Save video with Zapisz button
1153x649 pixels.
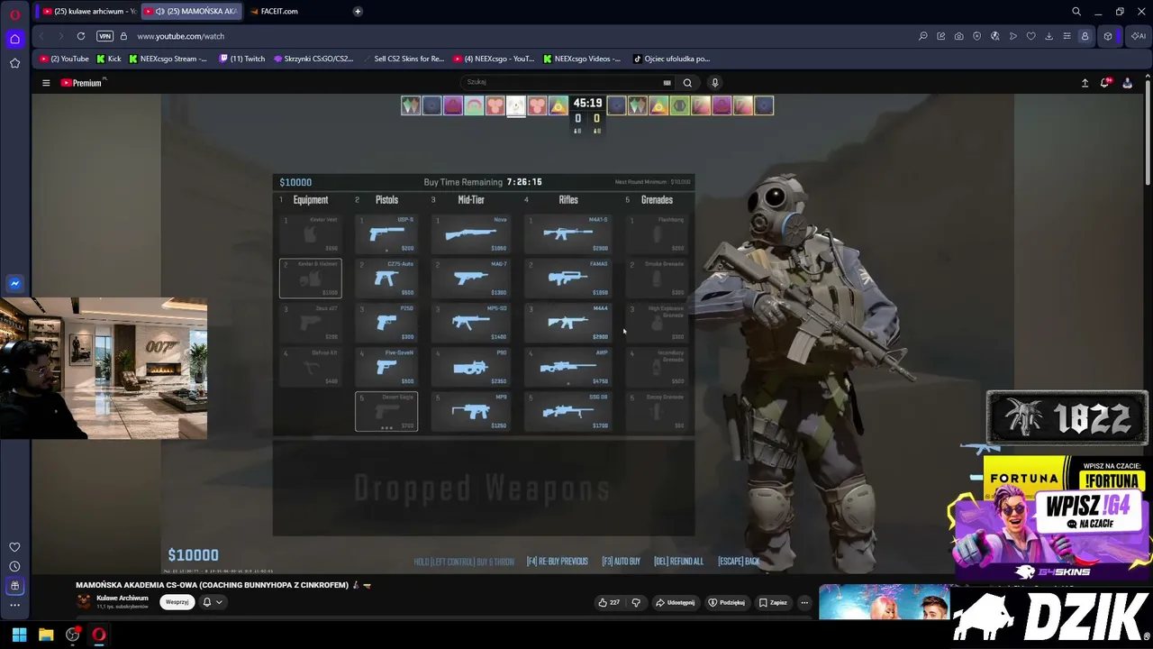pos(773,602)
